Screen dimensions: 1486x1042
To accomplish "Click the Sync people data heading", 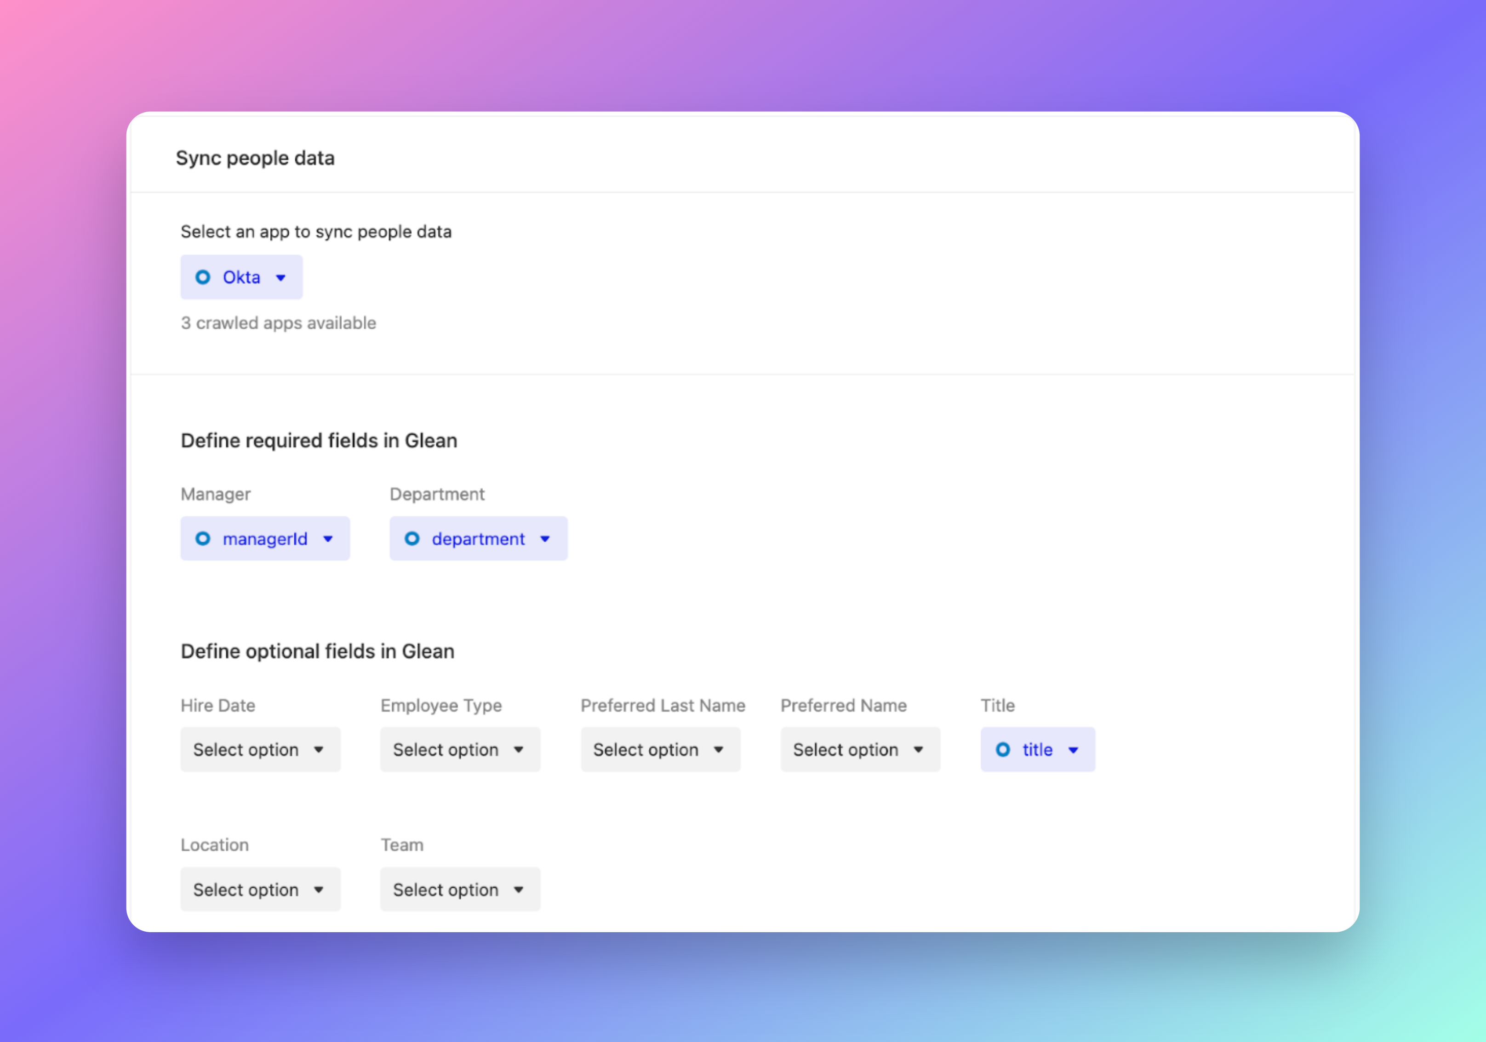I will (255, 158).
